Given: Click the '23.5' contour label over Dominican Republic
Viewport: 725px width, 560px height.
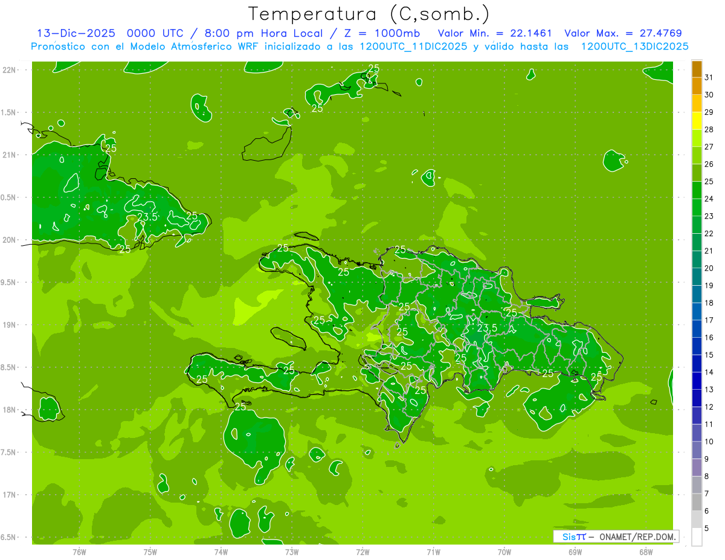Looking at the screenshot, I should (x=487, y=328).
